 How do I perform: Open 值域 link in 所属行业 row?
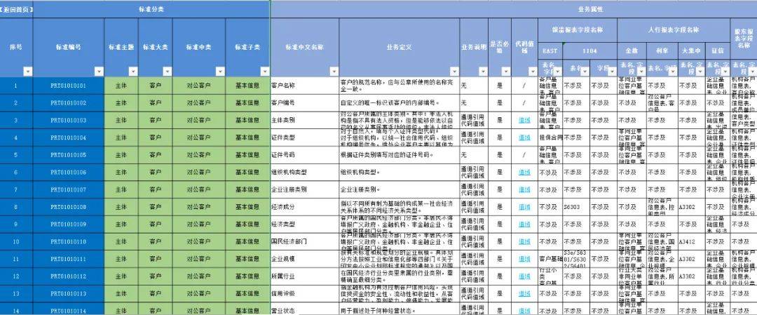pyautogui.click(x=524, y=276)
